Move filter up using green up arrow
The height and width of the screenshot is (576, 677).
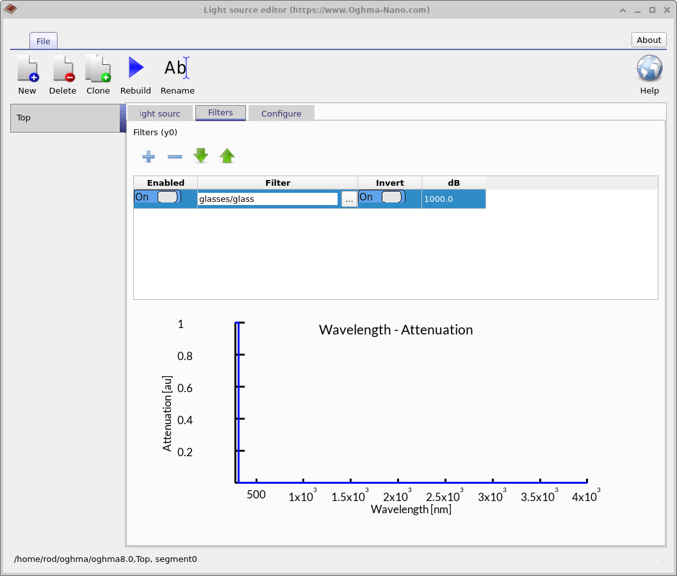click(227, 156)
